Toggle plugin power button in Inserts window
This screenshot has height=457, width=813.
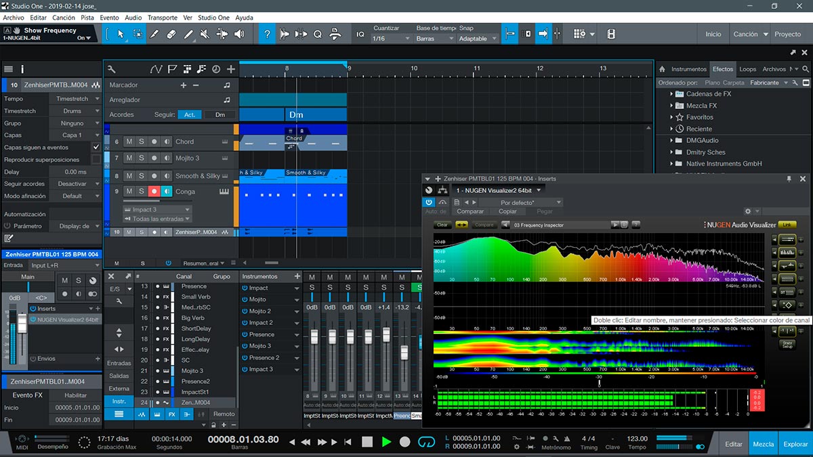pos(430,202)
